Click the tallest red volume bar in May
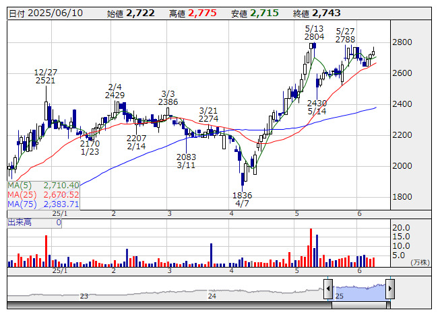 [x=311, y=247]
